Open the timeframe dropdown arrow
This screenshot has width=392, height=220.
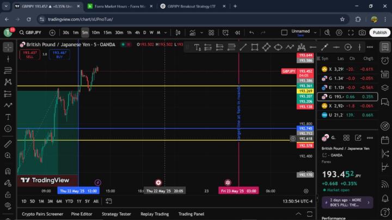click(166, 33)
